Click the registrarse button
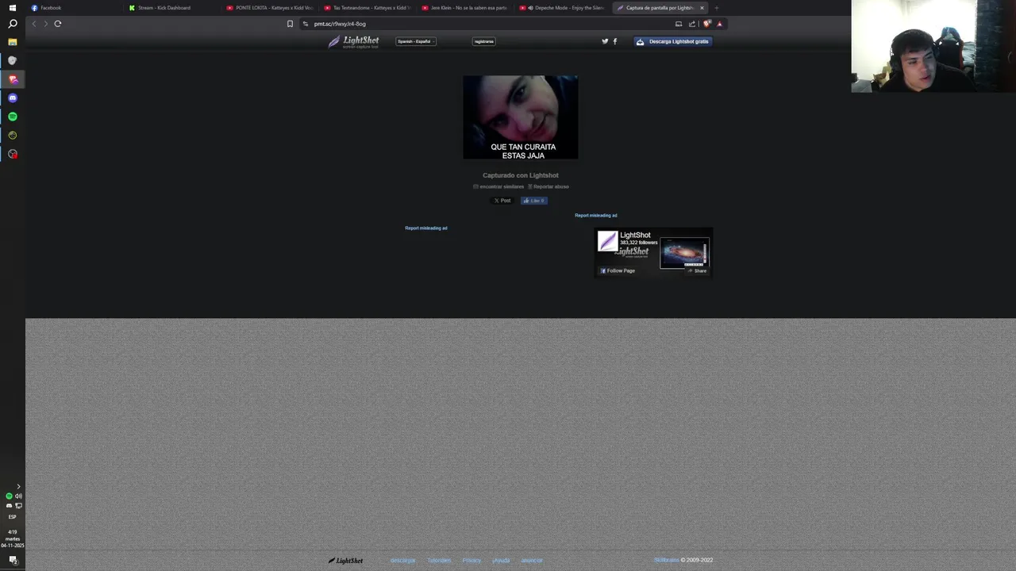Screen dimensions: 1016x571 click(483, 41)
